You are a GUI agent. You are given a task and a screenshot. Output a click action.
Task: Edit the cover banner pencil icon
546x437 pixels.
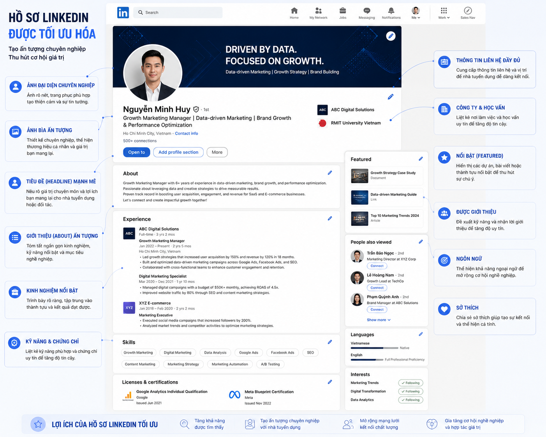pos(391,36)
